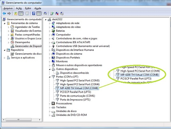Image resolution: width=171 pixels, height=129 pixels.
Task: Select Usuários e Grupos Locais item
Action: [x=28, y=39]
